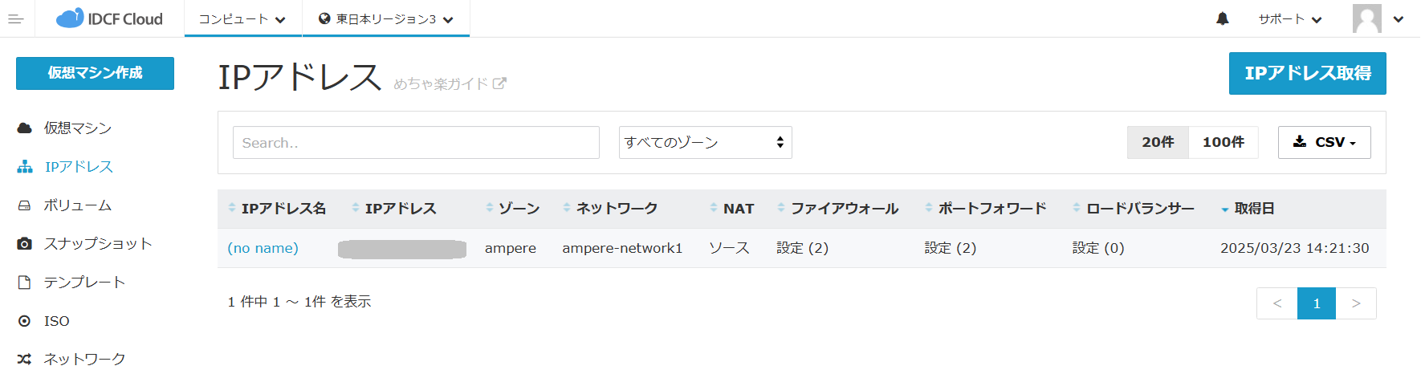Sort the table by 取得日 column
The height and width of the screenshot is (370, 1421).
click(1254, 209)
